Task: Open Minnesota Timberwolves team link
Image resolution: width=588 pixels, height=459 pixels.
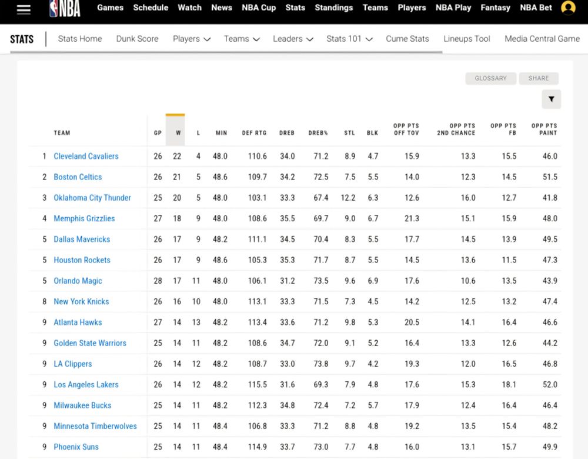Action: coord(95,426)
